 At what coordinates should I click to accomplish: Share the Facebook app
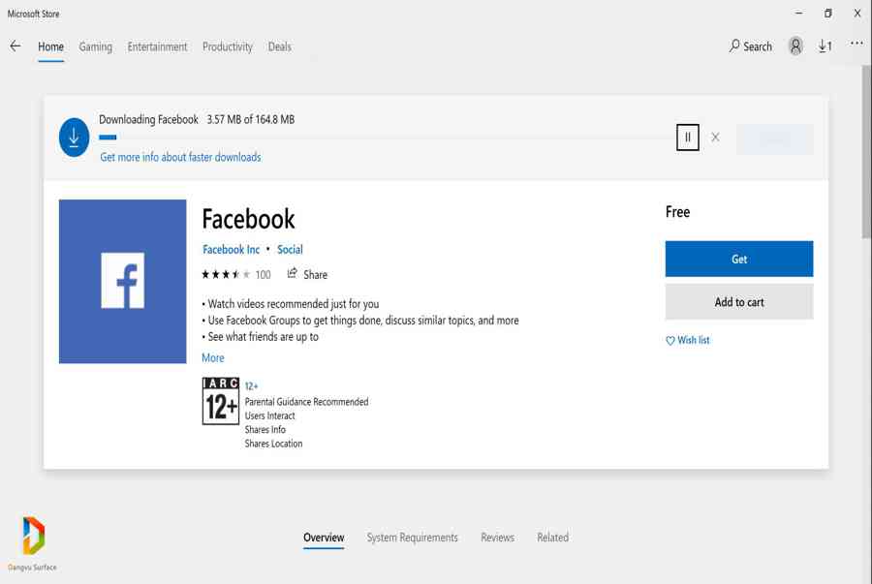tap(307, 274)
